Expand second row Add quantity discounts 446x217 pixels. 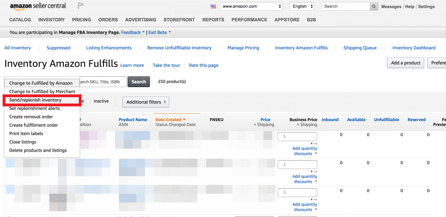pyautogui.click(x=305, y=179)
